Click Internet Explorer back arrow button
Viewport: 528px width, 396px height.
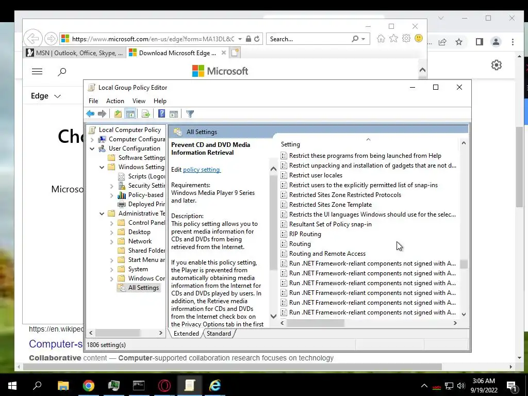[33, 38]
